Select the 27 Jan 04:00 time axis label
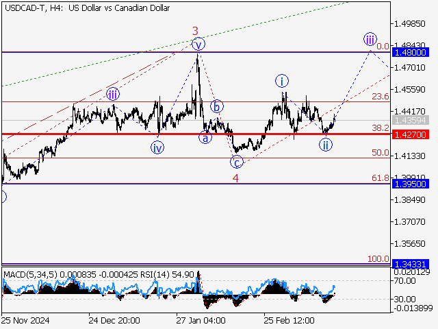Screen dimensions: 438x329 click(200, 320)
